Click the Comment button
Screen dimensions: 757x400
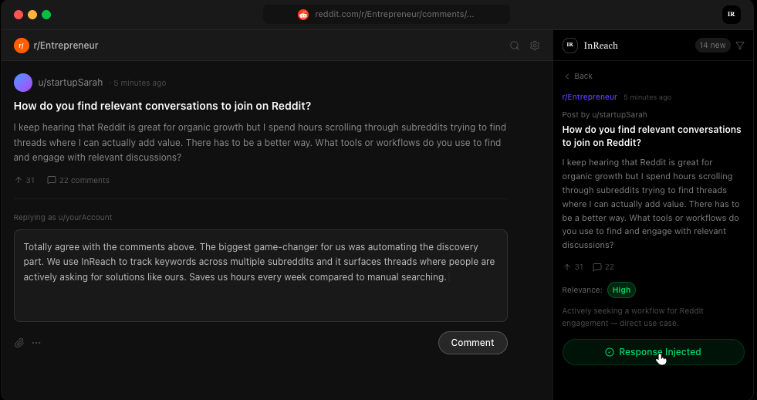click(x=472, y=343)
